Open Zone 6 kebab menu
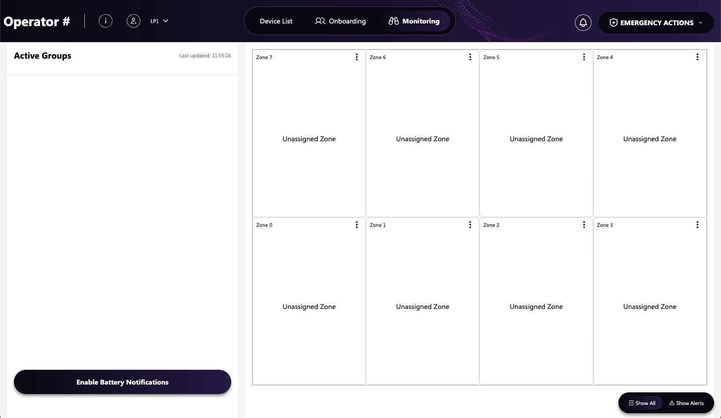This screenshot has height=418, width=721. 470,57
